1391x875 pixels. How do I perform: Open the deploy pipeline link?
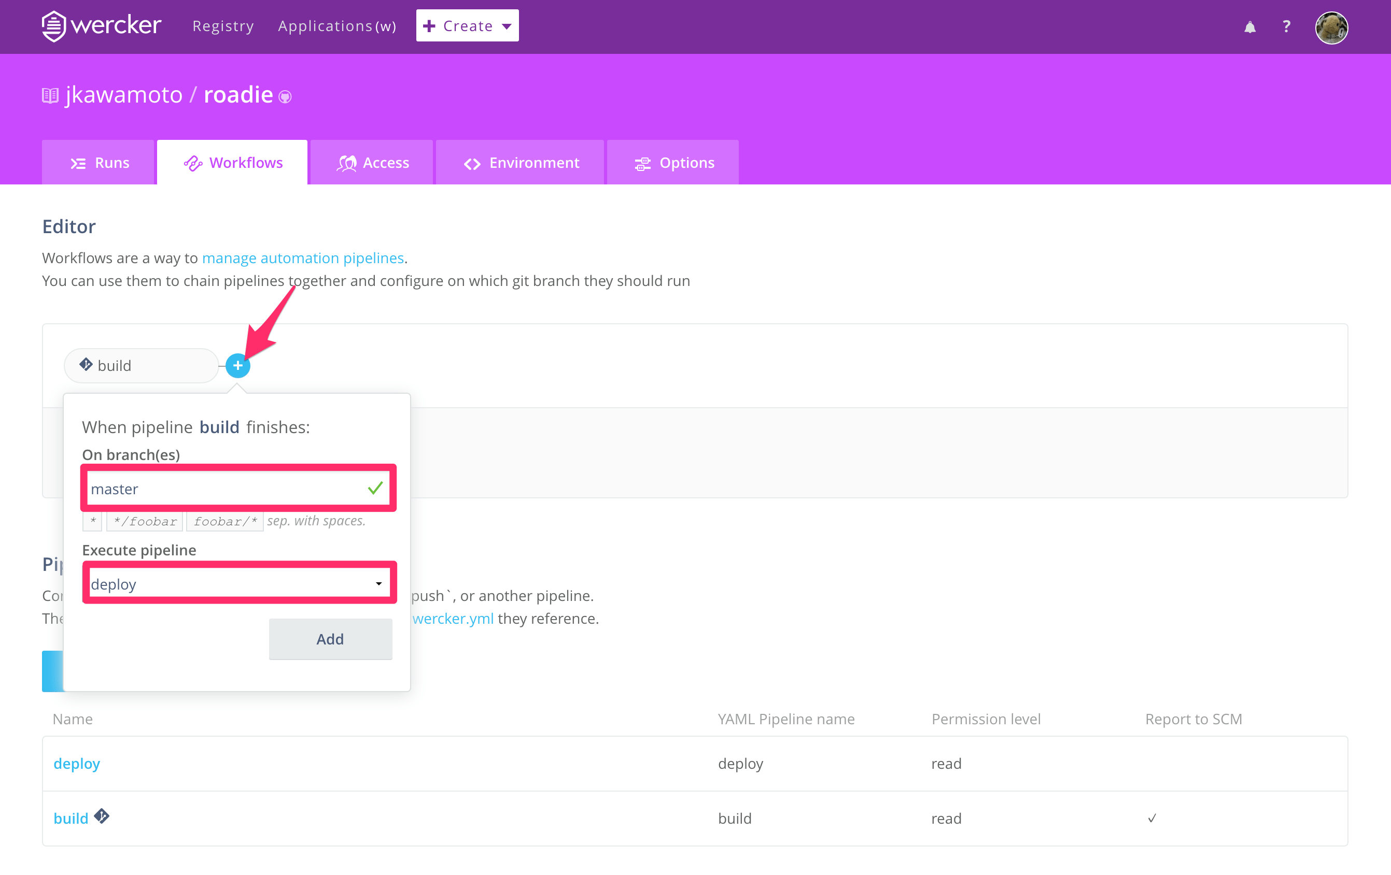click(x=76, y=763)
